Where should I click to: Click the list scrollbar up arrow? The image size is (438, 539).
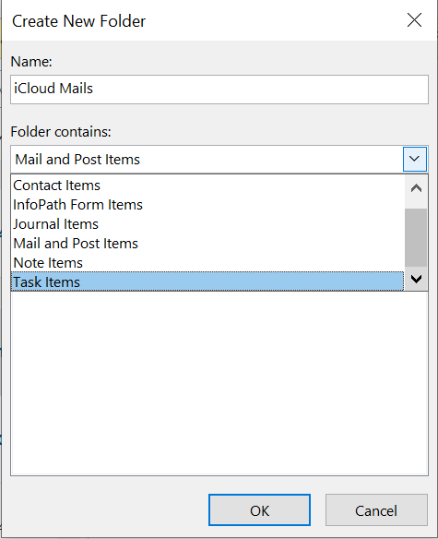point(416,188)
